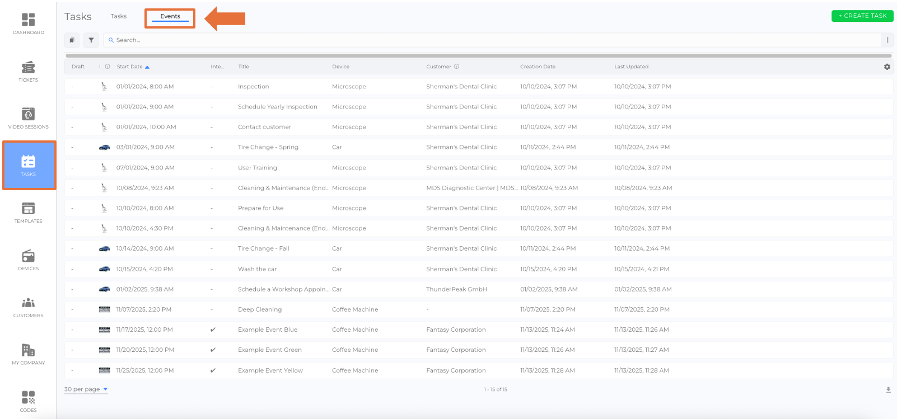Open the Devices section
The image size is (897, 419).
[x=28, y=260]
